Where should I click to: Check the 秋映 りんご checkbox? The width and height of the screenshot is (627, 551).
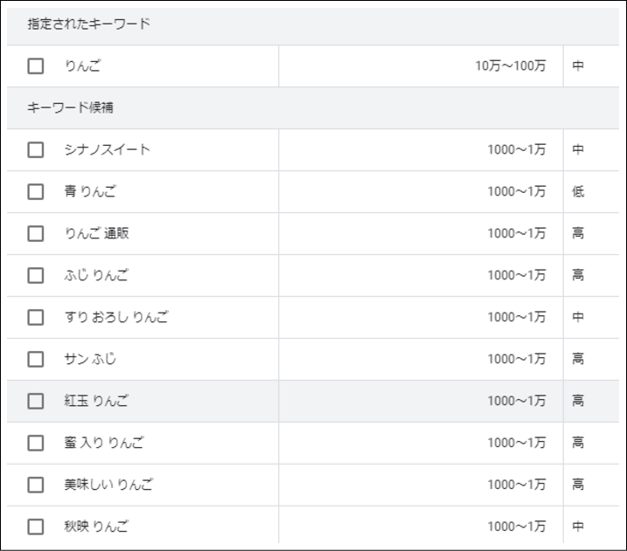pyautogui.click(x=36, y=527)
